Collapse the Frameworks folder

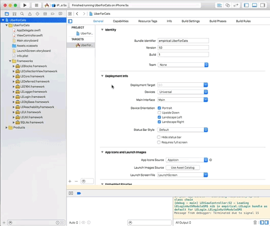(10, 61)
